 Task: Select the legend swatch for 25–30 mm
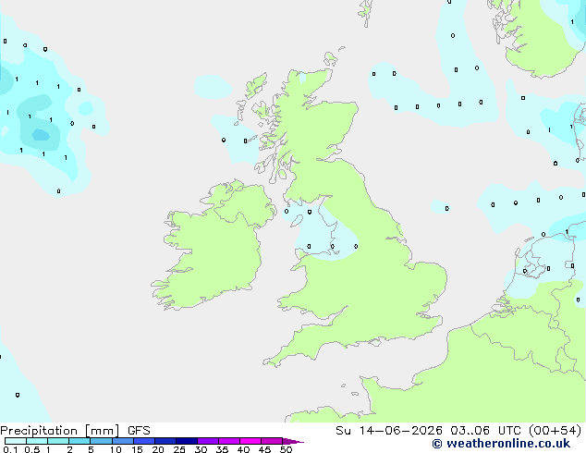[x=186, y=441]
